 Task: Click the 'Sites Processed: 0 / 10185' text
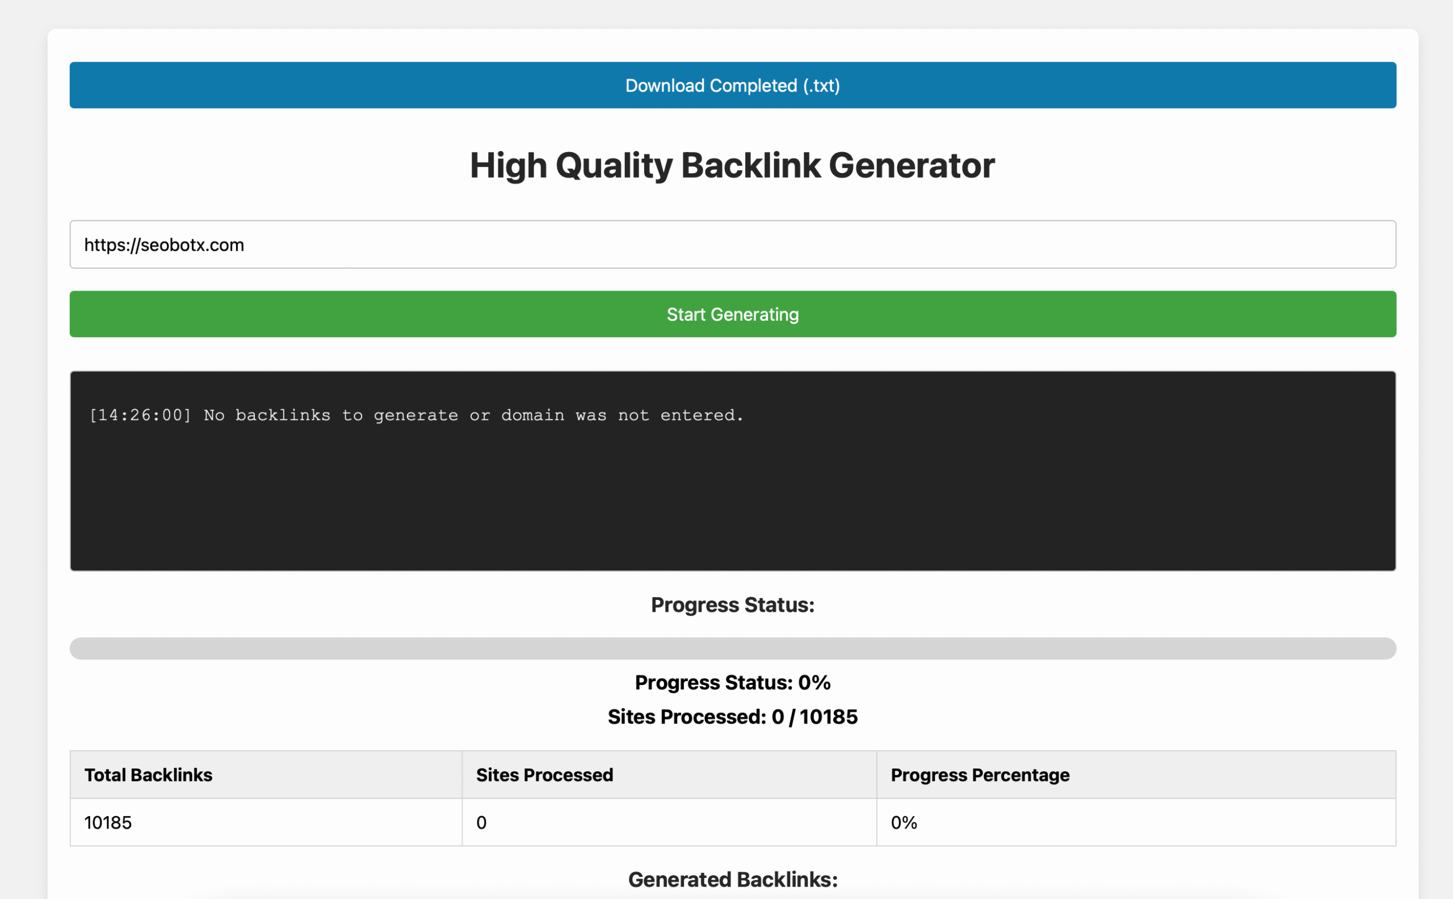(x=732, y=717)
